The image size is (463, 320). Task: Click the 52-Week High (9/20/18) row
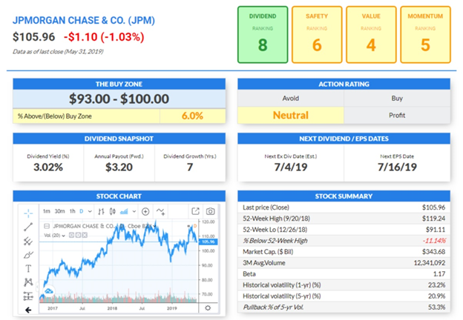[x=344, y=219]
